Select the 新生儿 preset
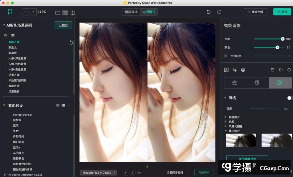The height and width of the screenshot is (177, 293). point(13,47)
